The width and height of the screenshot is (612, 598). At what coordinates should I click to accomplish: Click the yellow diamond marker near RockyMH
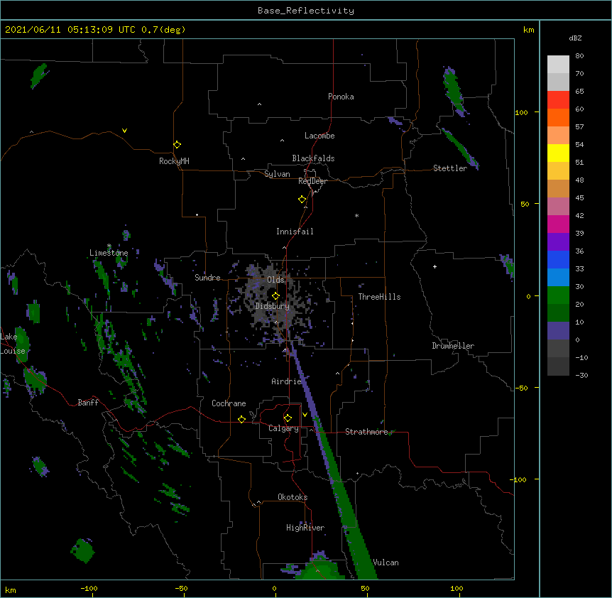point(177,145)
